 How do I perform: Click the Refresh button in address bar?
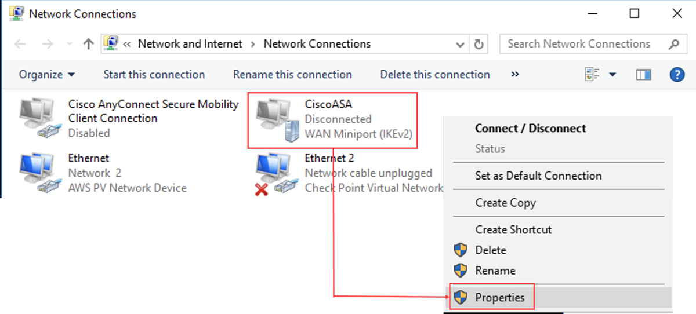click(x=478, y=44)
